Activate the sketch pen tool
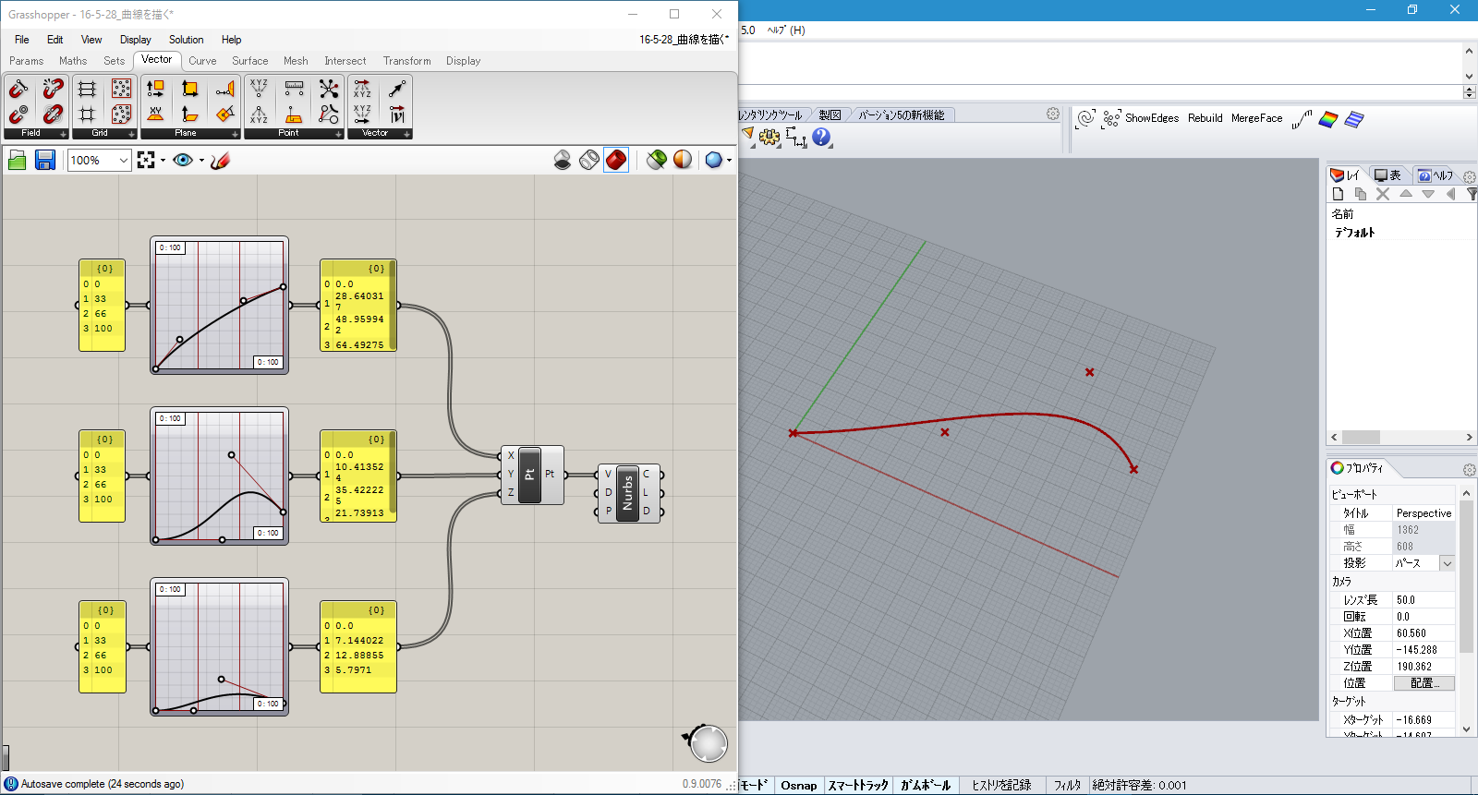 [220, 160]
